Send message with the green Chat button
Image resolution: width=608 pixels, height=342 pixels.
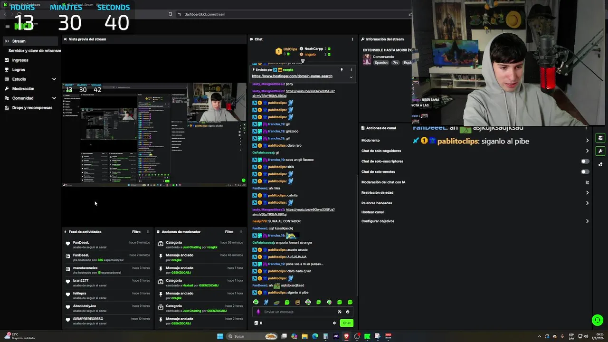point(347,323)
